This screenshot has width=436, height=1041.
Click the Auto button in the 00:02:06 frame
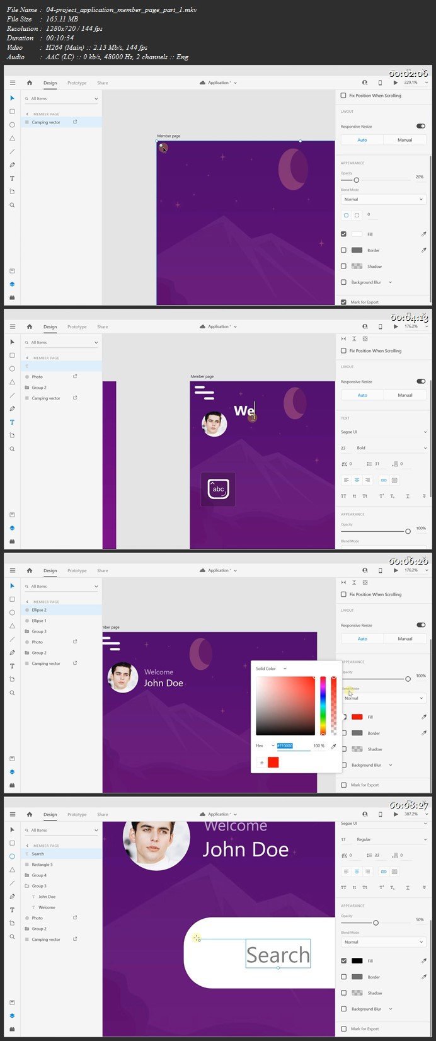click(362, 140)
